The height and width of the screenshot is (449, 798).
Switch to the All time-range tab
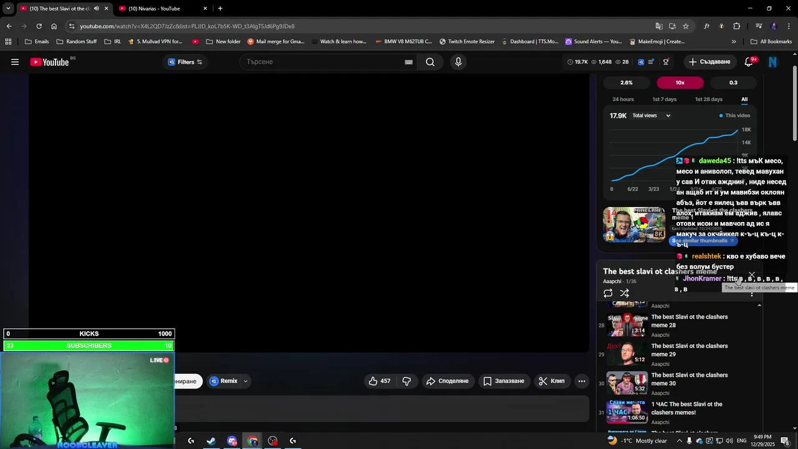pos(744,99)
